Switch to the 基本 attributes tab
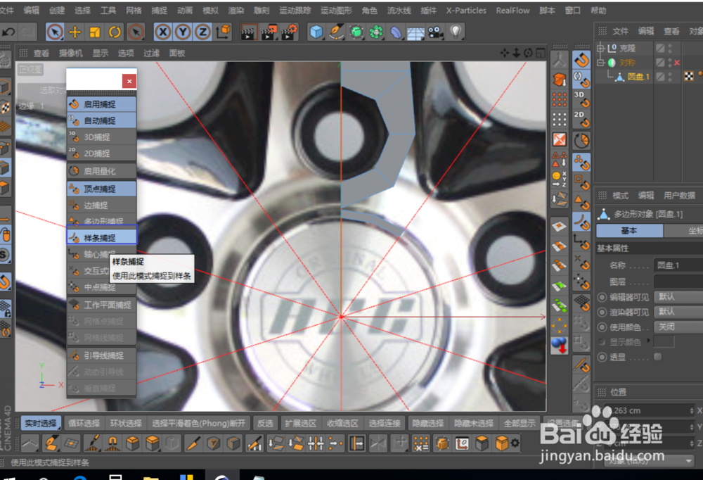This screenshot has width=703, height=480. pyautogui.click(x=629, y=230)
